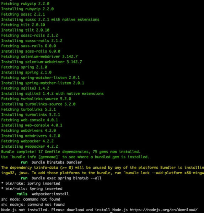Click 'Fetching spring-watcher-listen 2.0.1' line

(41, 78)
